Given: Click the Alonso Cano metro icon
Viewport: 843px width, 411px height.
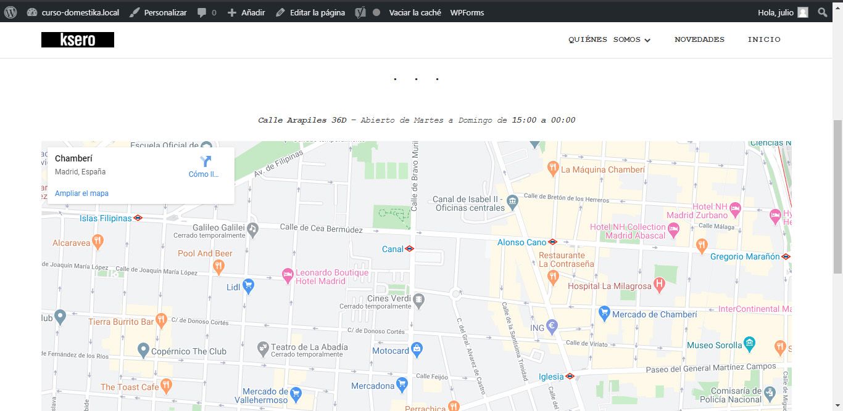Looking at the screenshot, I should pyautogui.click(x=553, y=242).
